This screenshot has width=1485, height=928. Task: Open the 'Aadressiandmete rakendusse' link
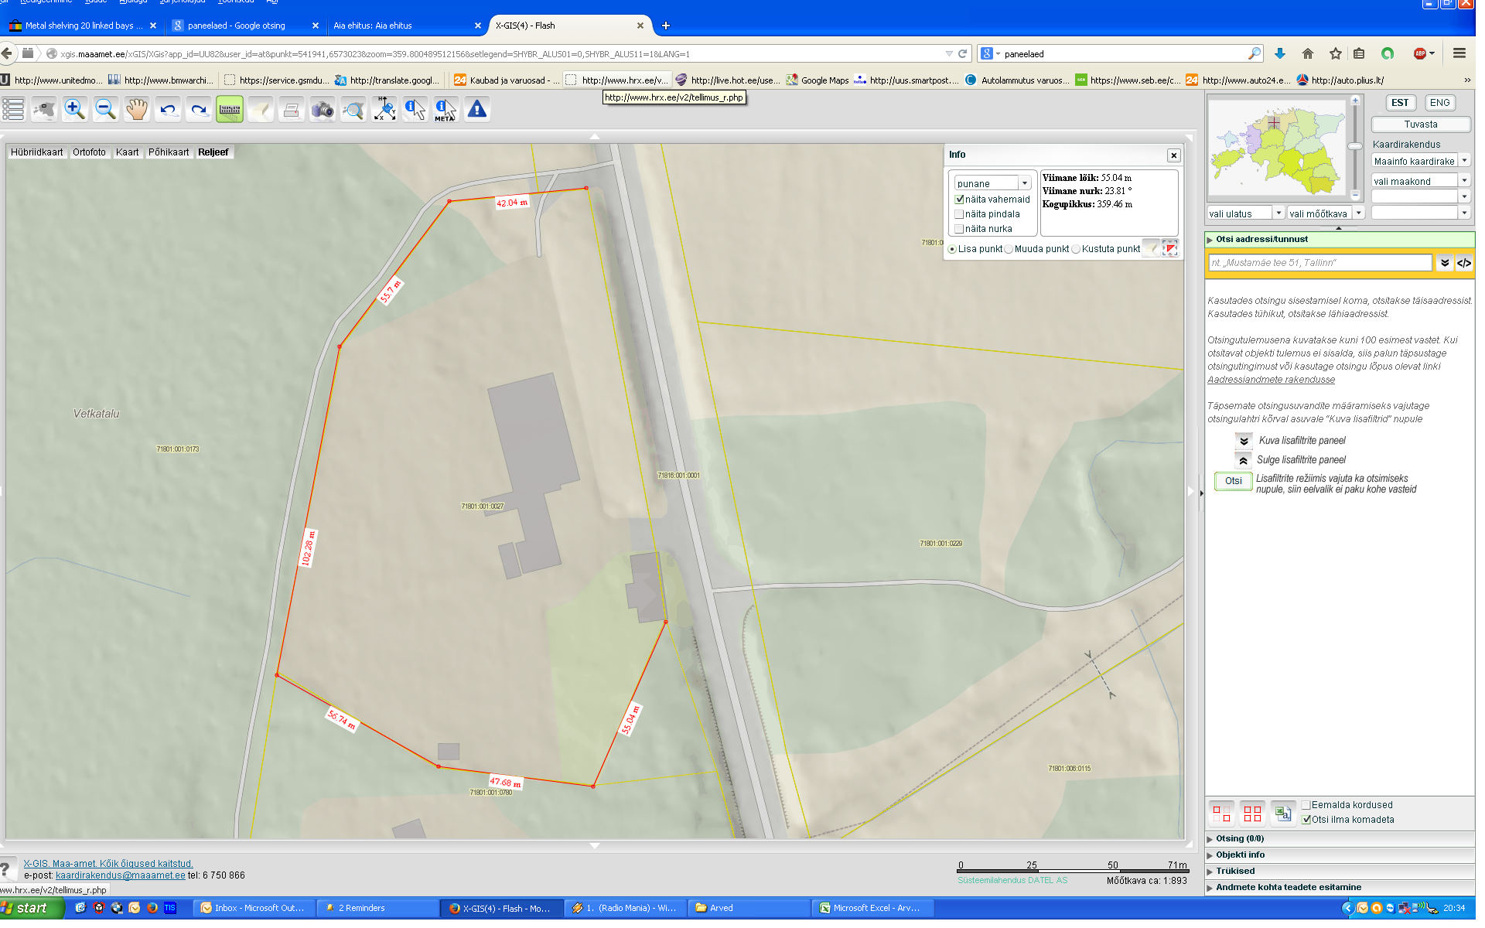click(1271, 380)
